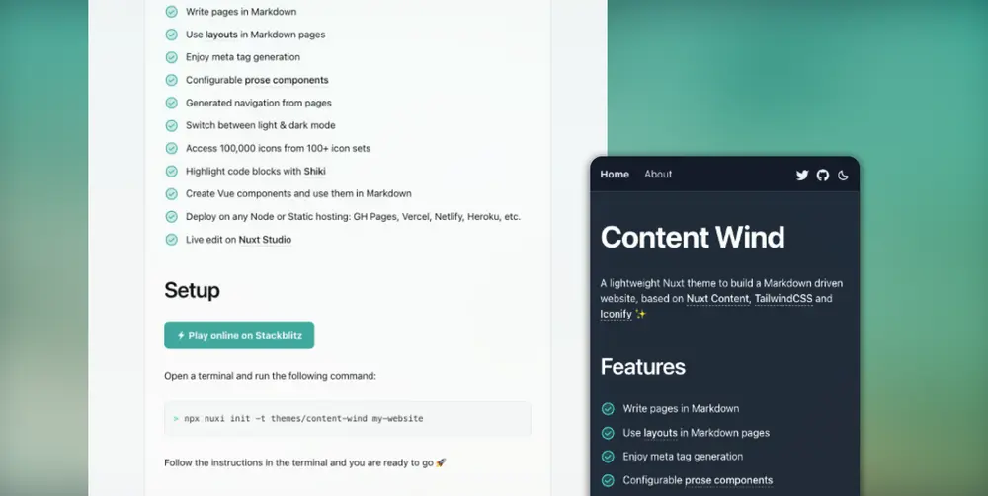The height and width of the screenshot is (496, 988).
Task: Click the text 'Create Vue components and use them in Markdown'
Action: click(x=298, y=193)
